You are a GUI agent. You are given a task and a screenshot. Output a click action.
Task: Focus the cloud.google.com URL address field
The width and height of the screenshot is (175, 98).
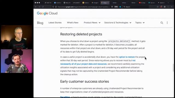(84, 7)
